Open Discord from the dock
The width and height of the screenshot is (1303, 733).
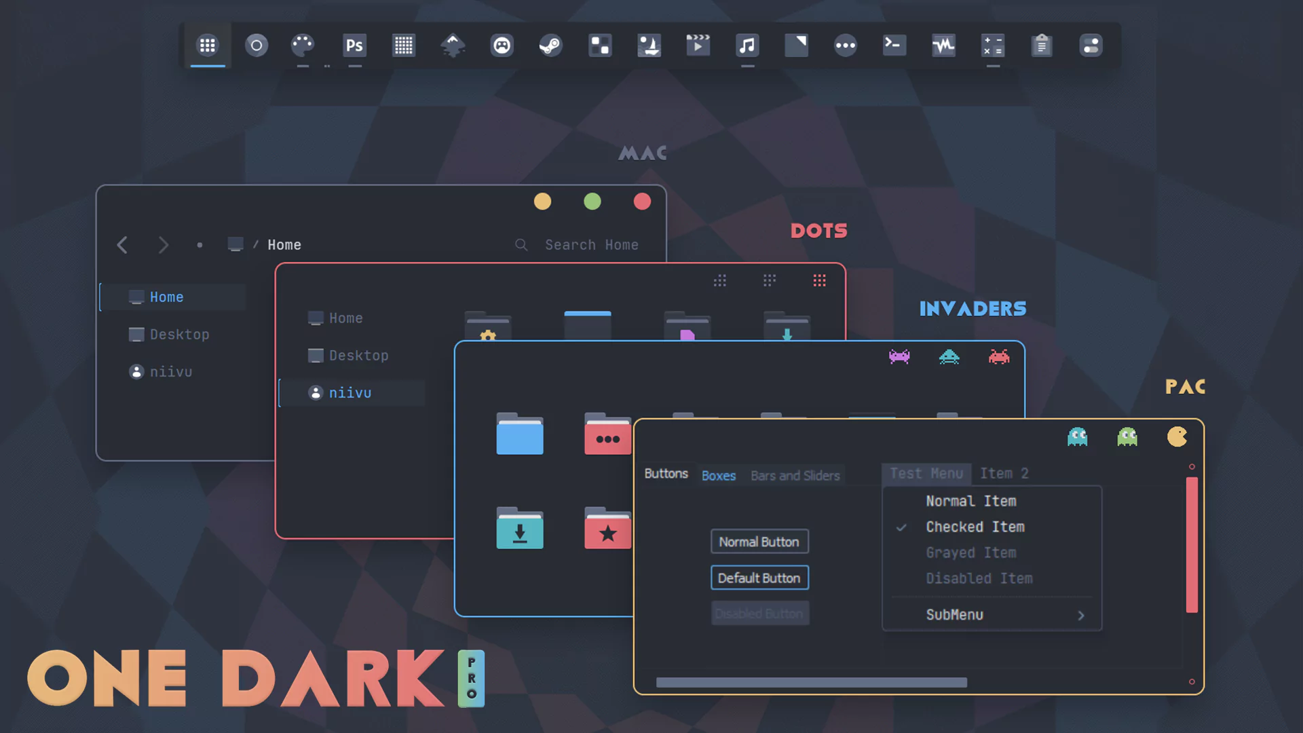(502, 45)
